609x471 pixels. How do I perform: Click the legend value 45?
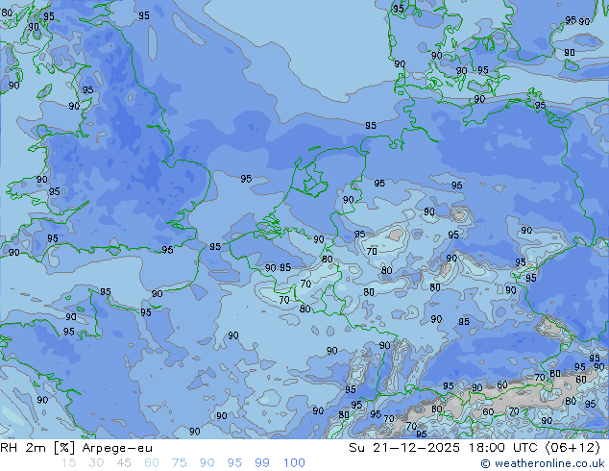coord(124,463)
